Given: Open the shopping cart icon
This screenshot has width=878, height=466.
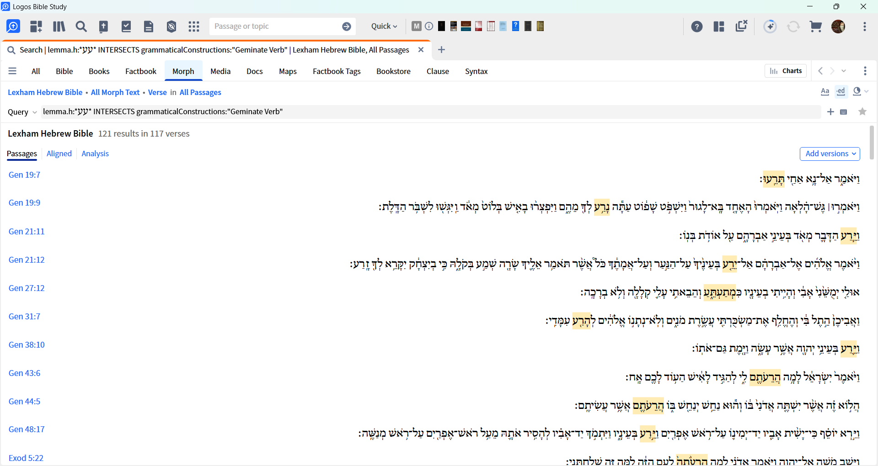Looking at the screenshot, I should pyautogui.click(x=816, y=26).
